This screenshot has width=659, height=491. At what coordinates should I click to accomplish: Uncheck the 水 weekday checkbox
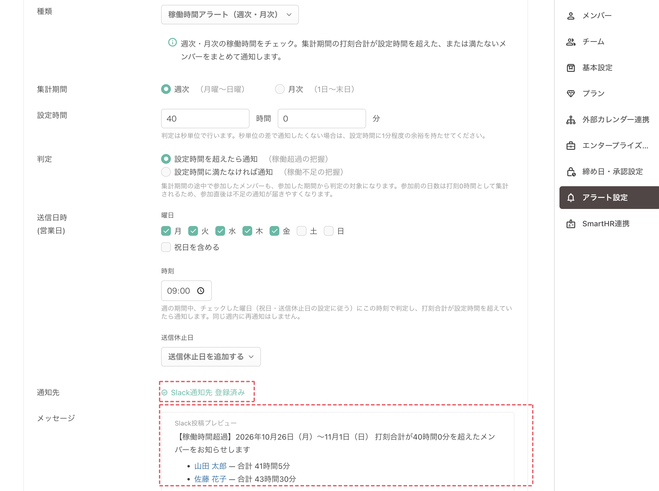click(220, 231)
